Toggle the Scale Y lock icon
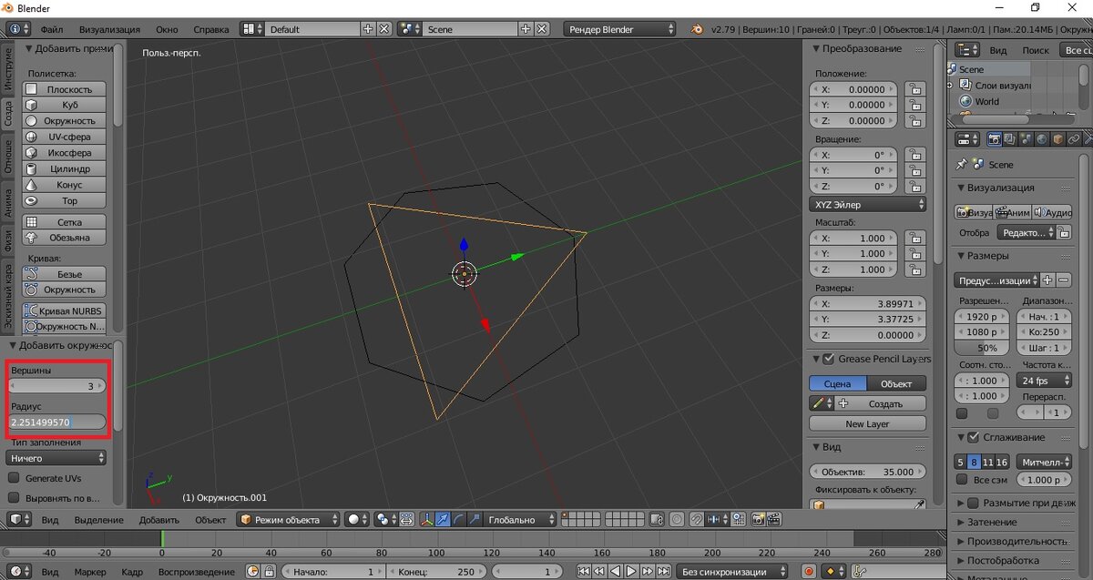This screenshot has height=580, width=1093. point(914,254)
